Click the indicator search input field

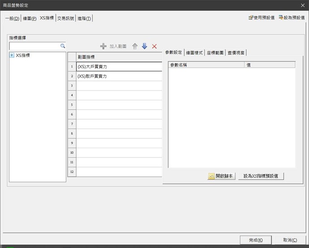(34, 46)
